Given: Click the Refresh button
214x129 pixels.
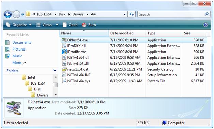Looking at the screenshot, I should pos(132,14).
